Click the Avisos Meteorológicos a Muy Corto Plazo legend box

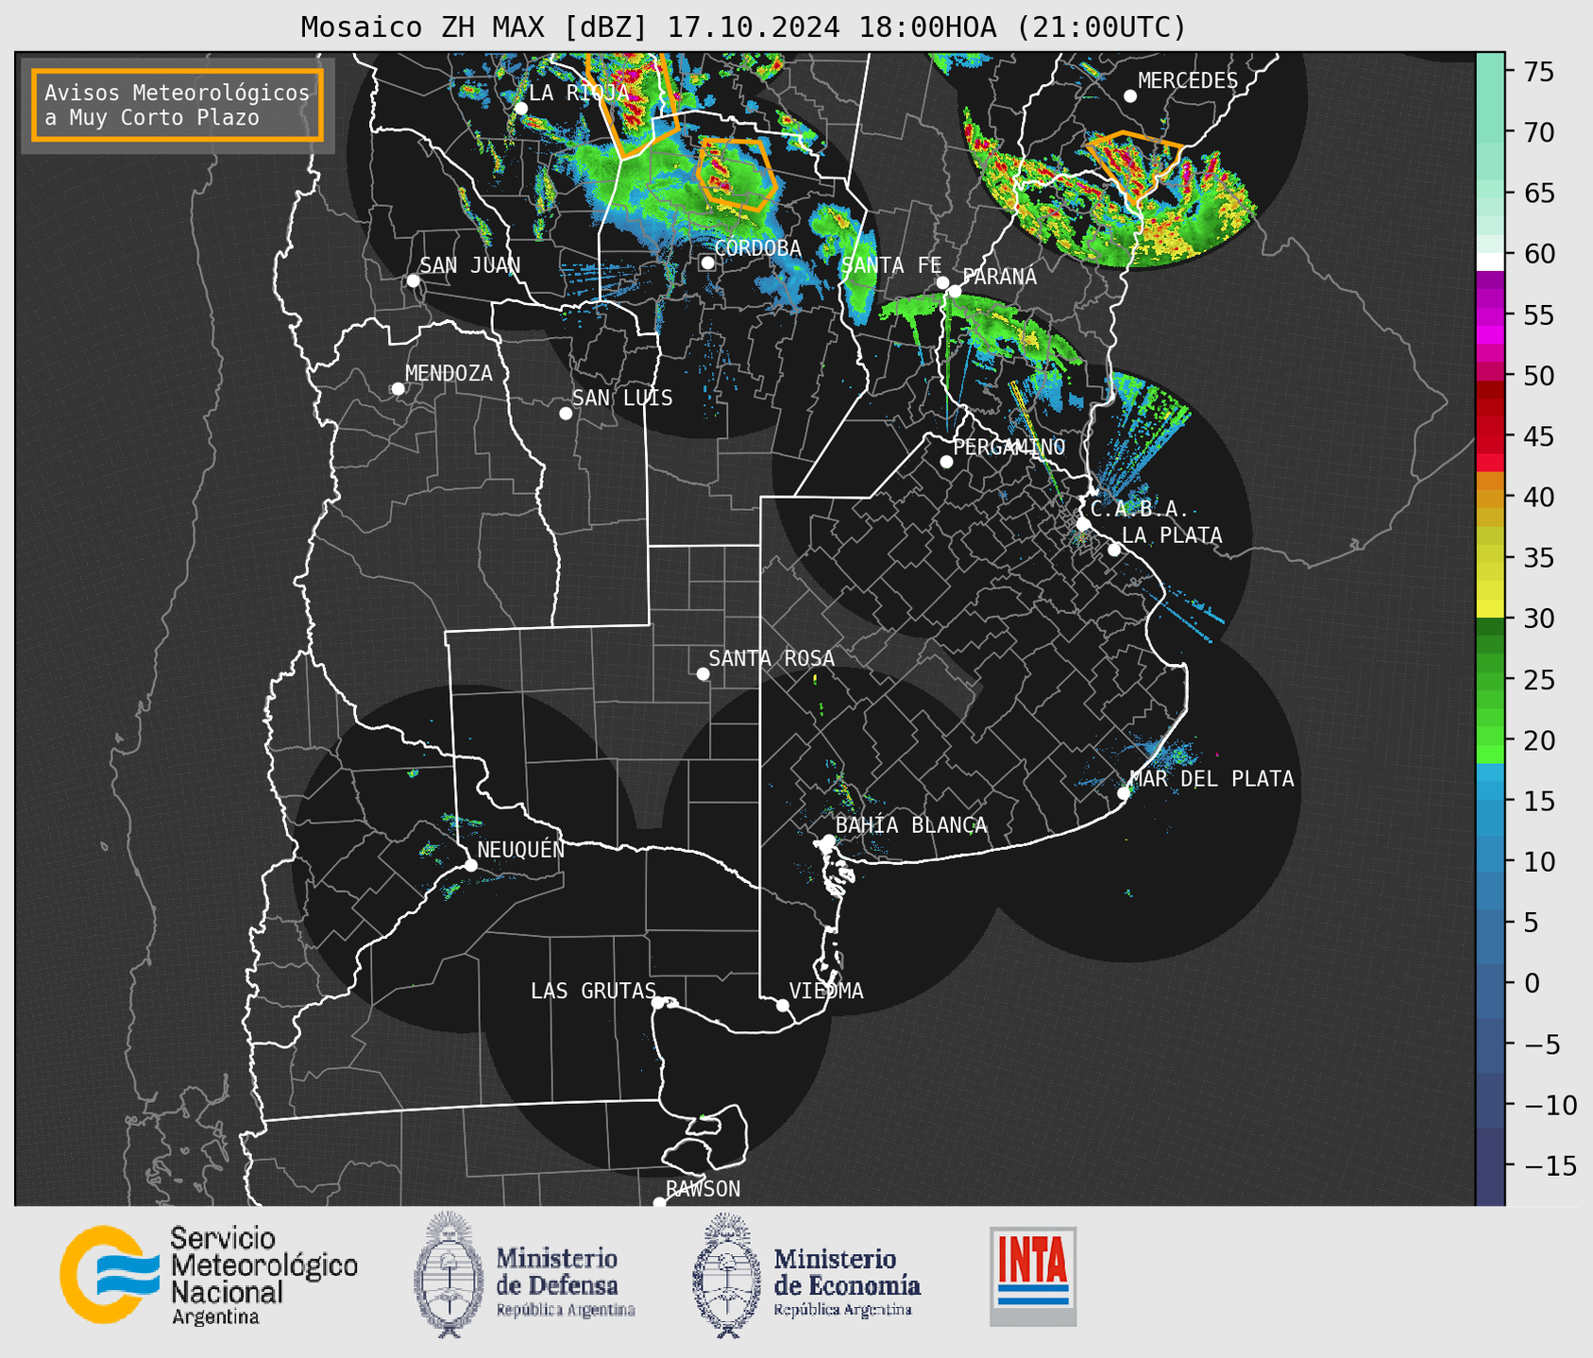coord(178,104)
